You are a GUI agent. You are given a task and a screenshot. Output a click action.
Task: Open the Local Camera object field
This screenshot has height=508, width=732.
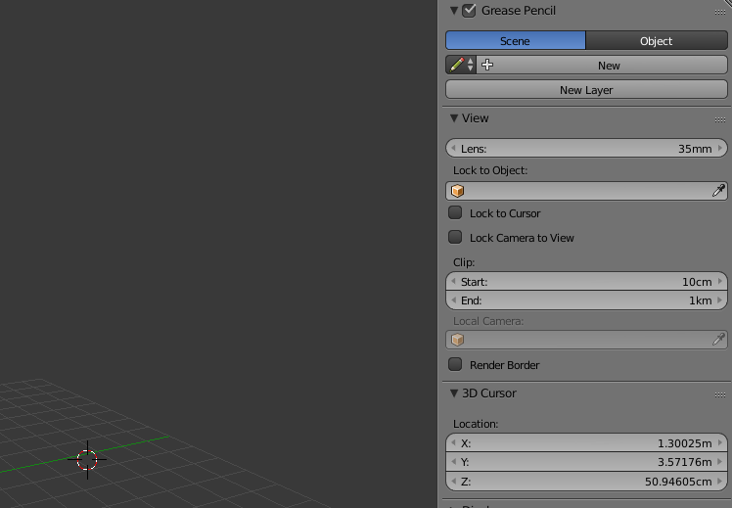(x=586, y=340)
